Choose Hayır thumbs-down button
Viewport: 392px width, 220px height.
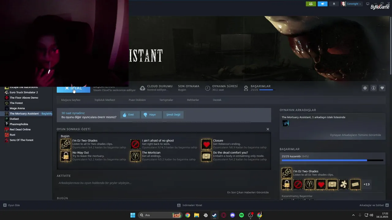point(151,115)
